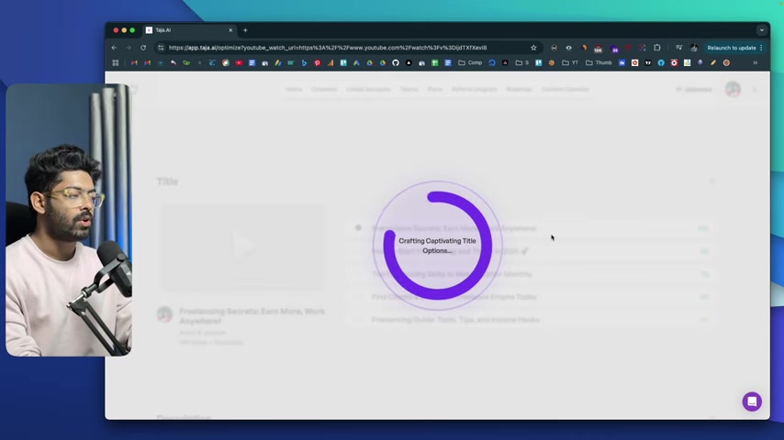This screenshot has width=784, height=440.
Task: Open the media controls toolbar icon
Action: (x=678, y=48)
